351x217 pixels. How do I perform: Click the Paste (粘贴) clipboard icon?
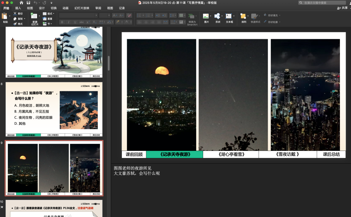pos(5,16)
